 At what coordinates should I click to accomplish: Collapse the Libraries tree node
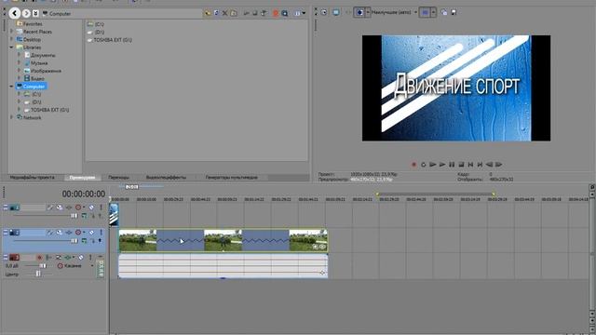pyautogui.click(x=11, y=47)
